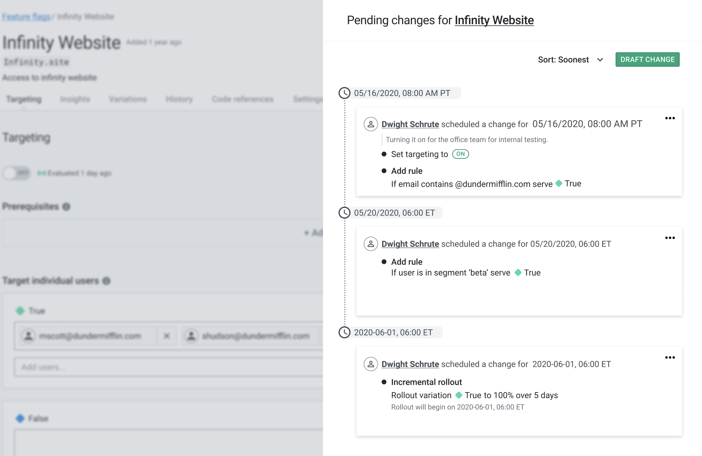
Task: Click the user icon on the shudson email chip
Action: [191, 336]
